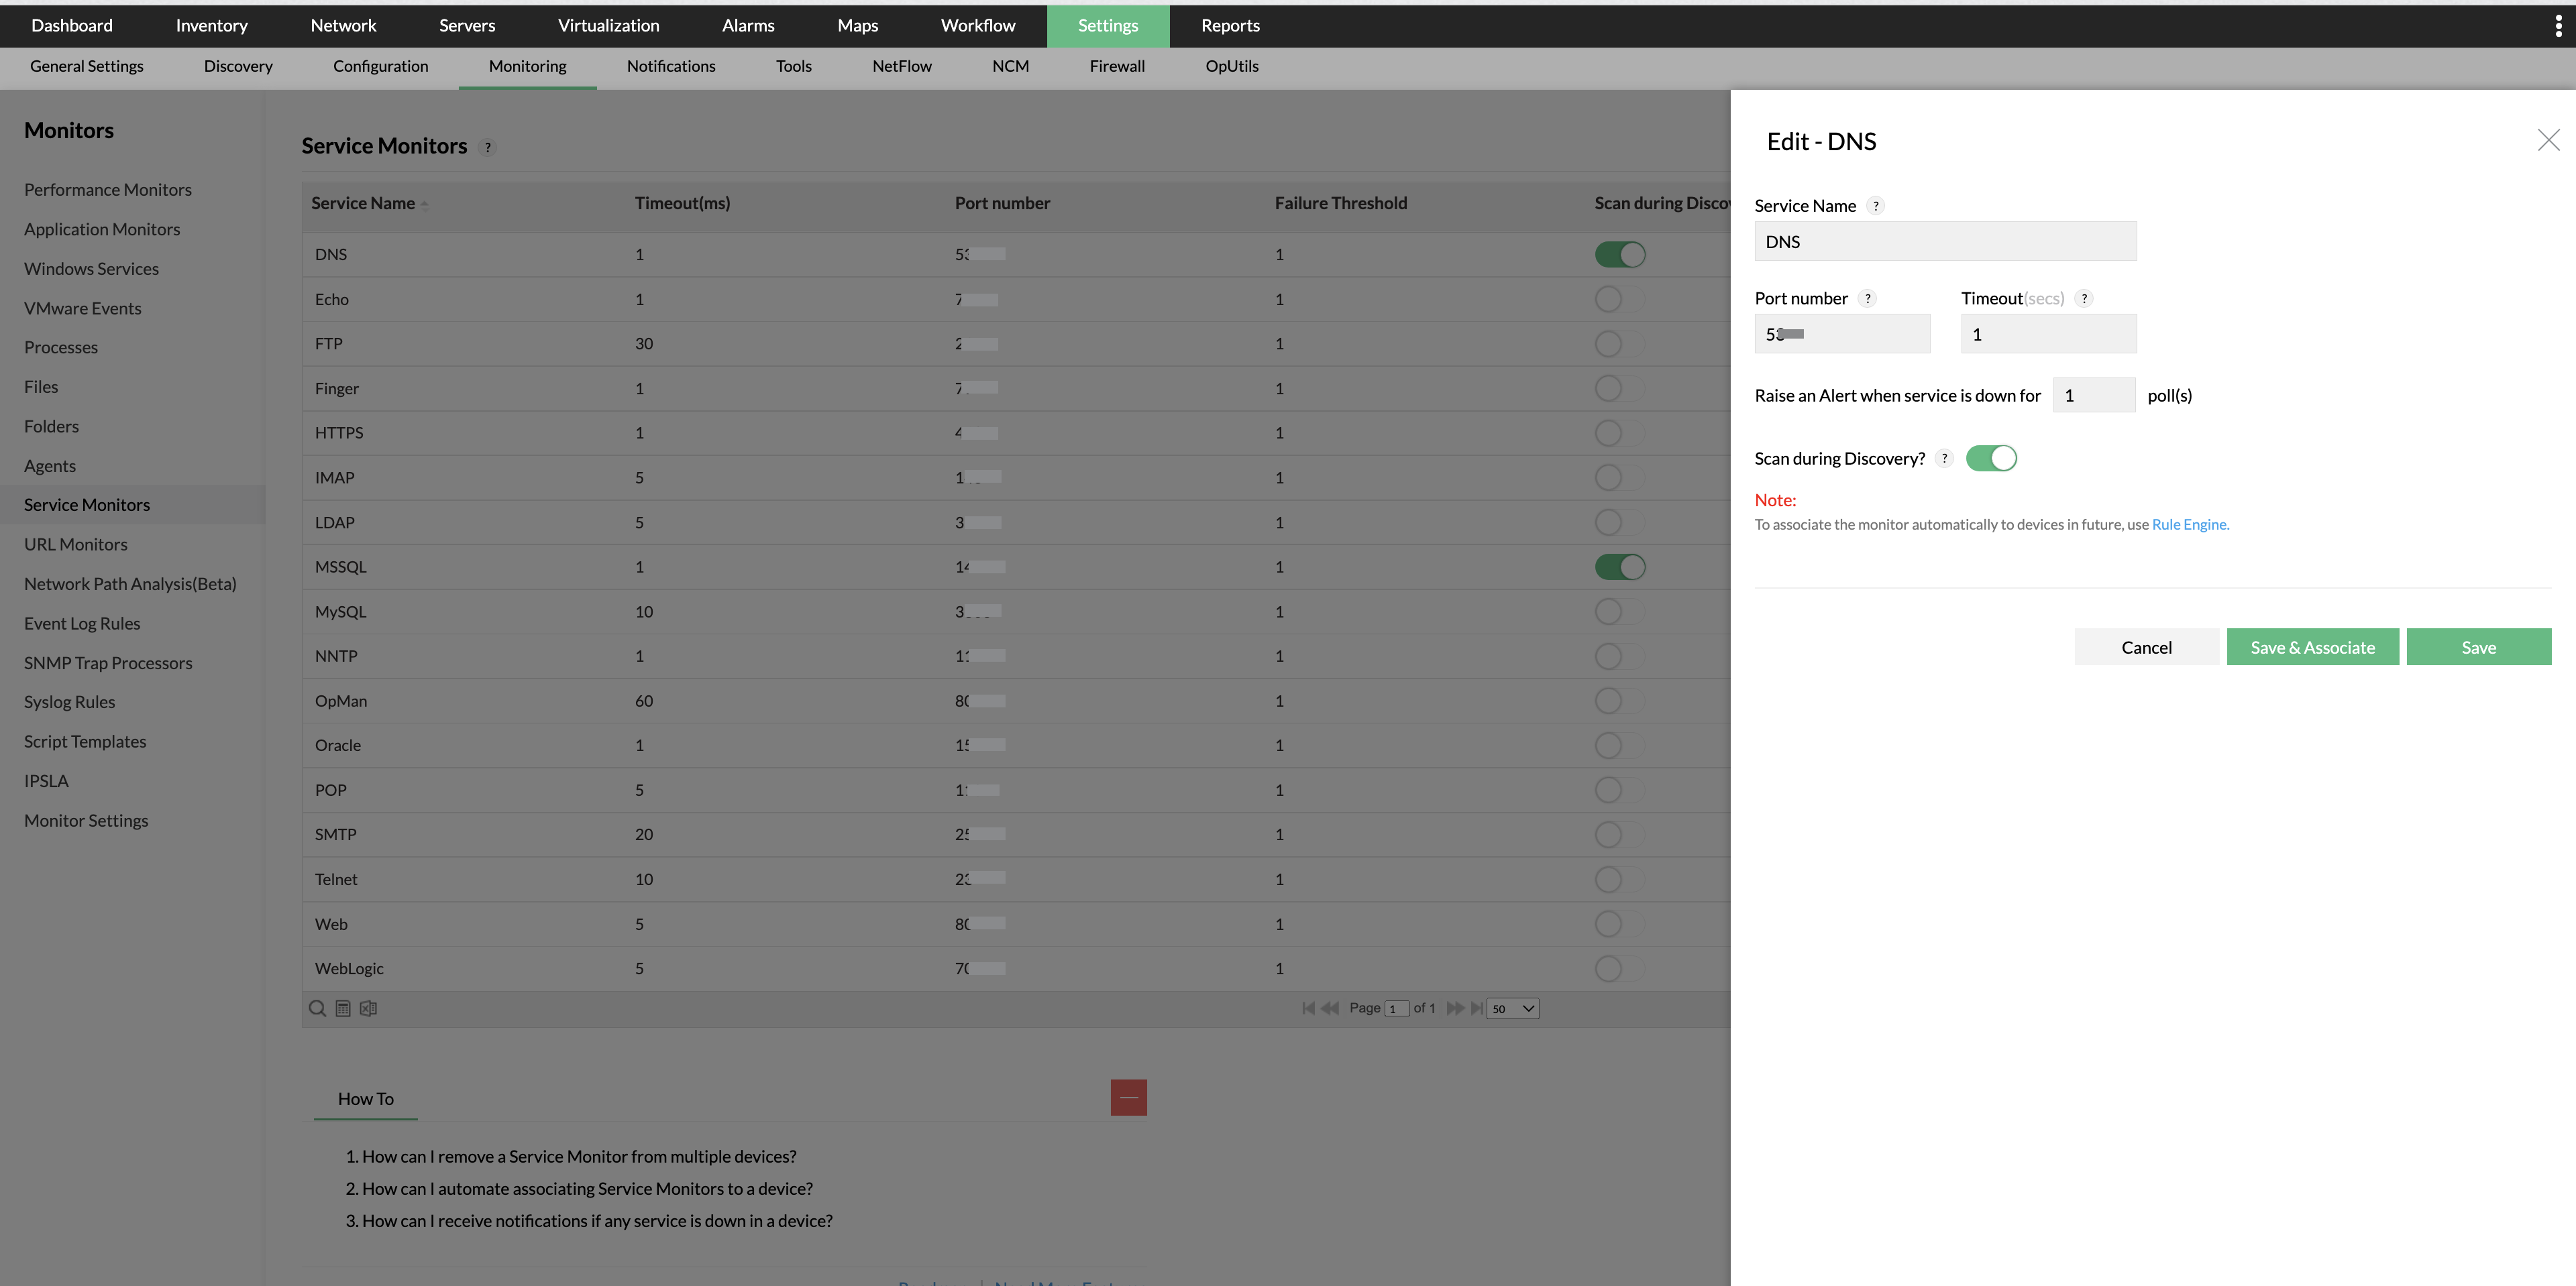Viewport: 2576px width, 1286px height.
Task: Open the rows-per-page dropdown showing 50
Action: click(x=1512, y=1008)
